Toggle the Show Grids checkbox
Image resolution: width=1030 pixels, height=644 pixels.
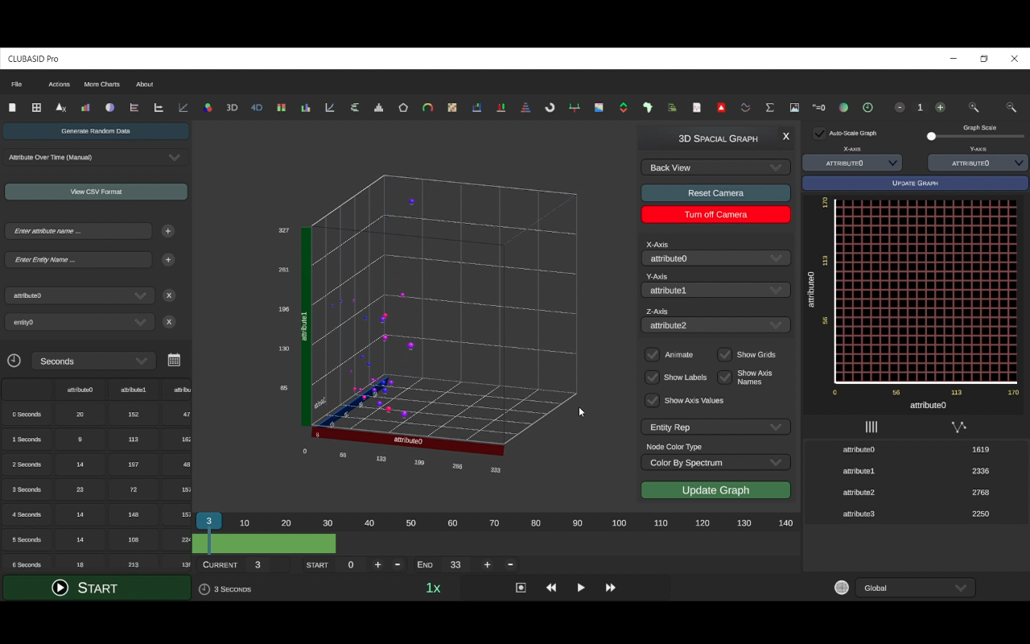(724, 354)
